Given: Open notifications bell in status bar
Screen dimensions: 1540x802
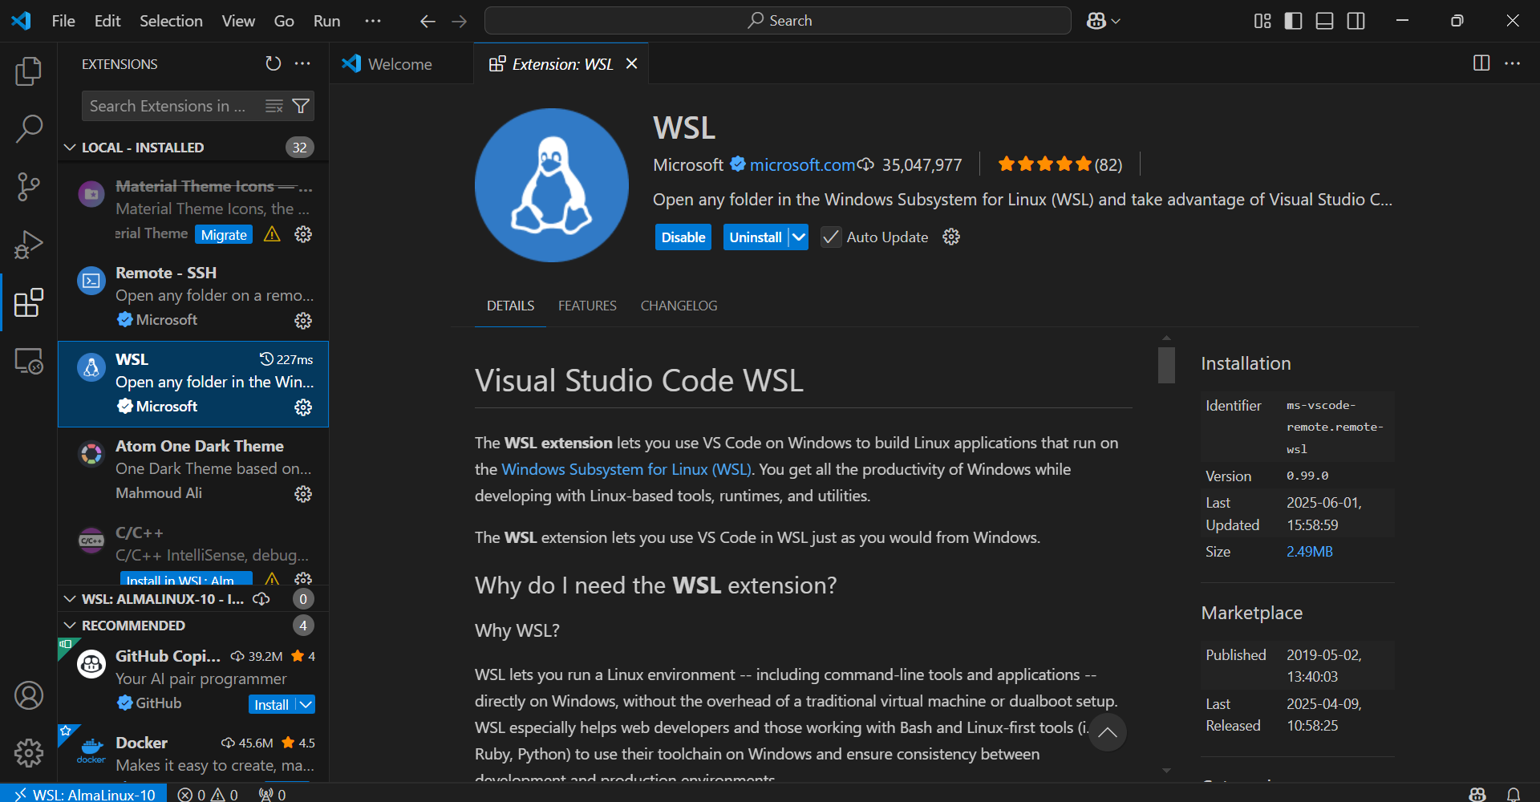Looking at the screenshot, I should (x=1514, y=794).
